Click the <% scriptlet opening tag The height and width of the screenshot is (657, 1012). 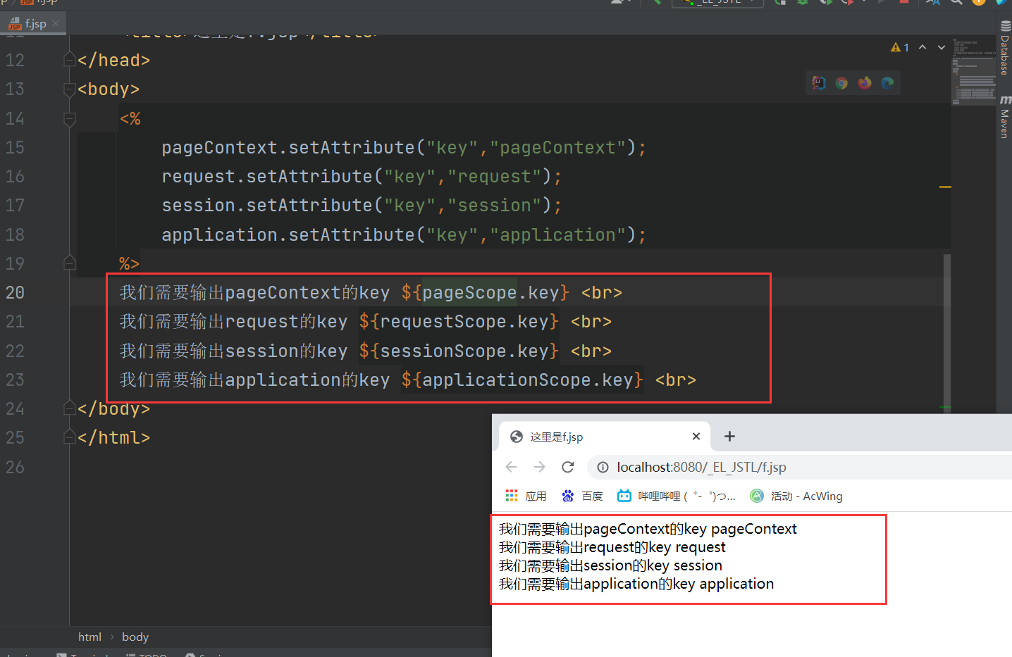pyautogui.click(x=130, y=118)
